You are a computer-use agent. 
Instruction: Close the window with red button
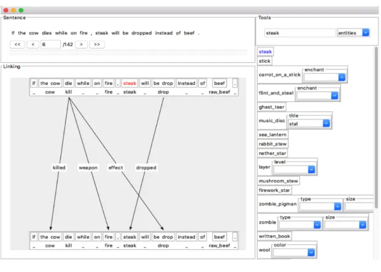pyautogui.click(x=6, y=10)
